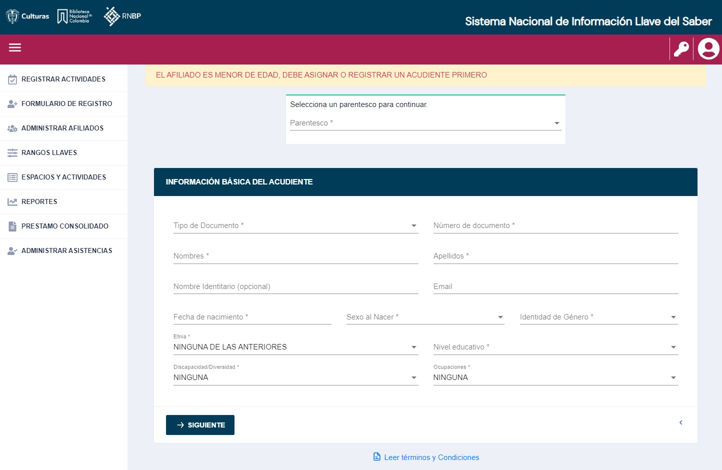This screenshot has height=470, width=722.
Task: Open ADMINISTRAR AFILIADOS section
Action: click(63, 128)
